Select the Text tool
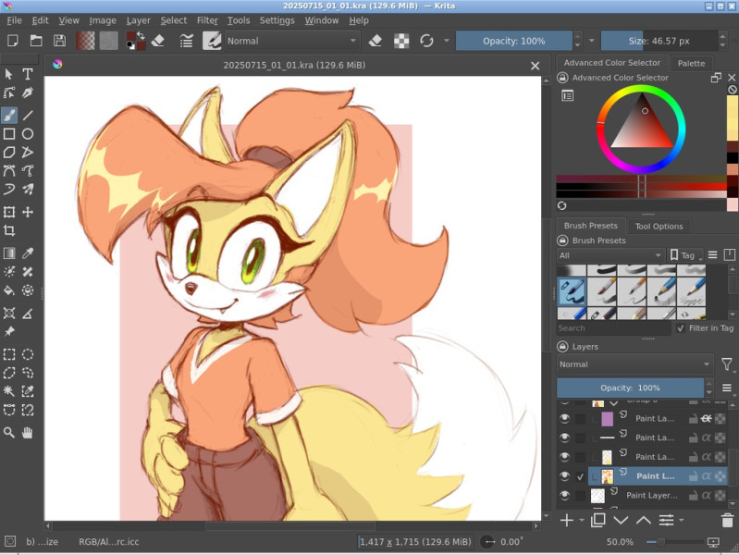This screenshot has height=555, width=739. coord(28,74)
